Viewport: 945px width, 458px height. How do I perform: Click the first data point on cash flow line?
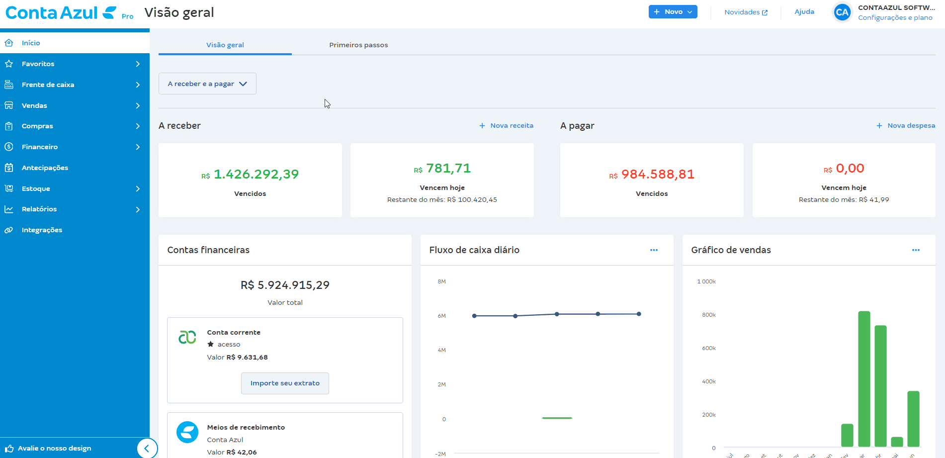pyautogui.click(x=474, y=316)
